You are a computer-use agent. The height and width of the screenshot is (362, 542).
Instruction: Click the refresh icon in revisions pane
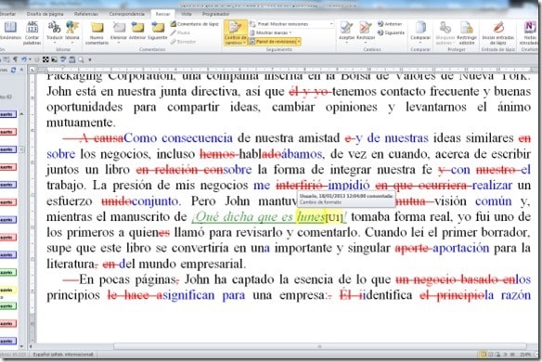click(x=14, y=71)
